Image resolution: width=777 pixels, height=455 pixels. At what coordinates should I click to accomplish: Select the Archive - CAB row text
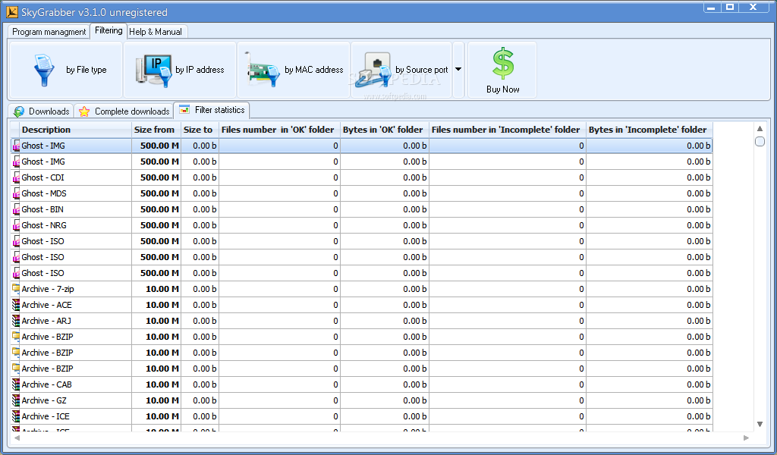coord(46,384)
